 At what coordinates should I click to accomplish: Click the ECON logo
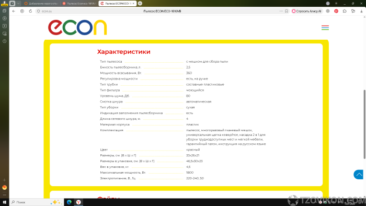click(77, 27)
